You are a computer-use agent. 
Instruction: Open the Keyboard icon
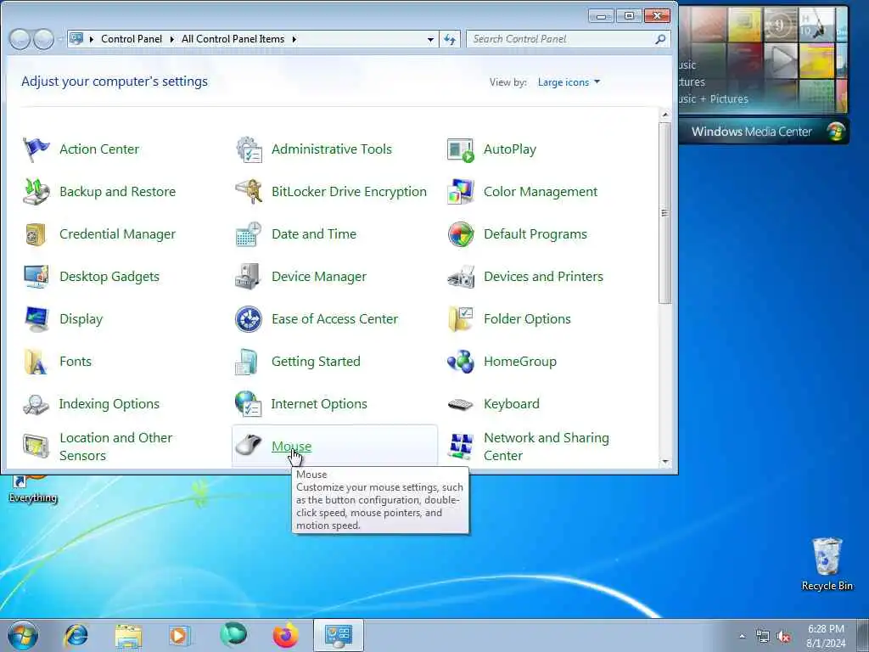coord(461,405)
